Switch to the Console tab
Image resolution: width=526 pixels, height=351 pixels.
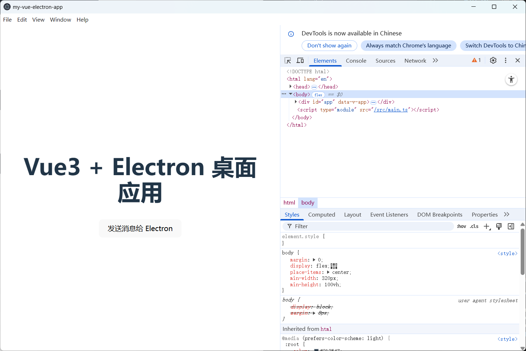coord(356,61)
